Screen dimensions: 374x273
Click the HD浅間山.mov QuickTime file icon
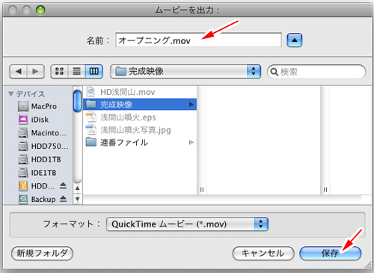pyautogui.click(x=91, y=92)
